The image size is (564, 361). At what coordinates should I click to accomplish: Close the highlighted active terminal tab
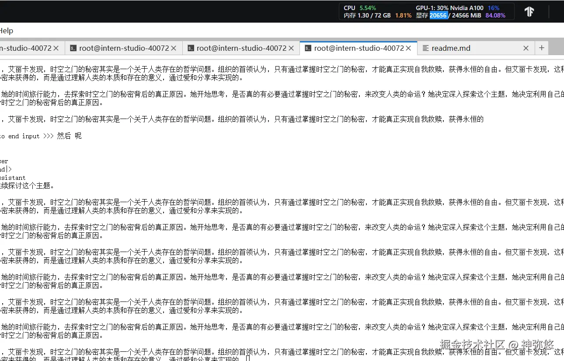[x=408, y=48]
